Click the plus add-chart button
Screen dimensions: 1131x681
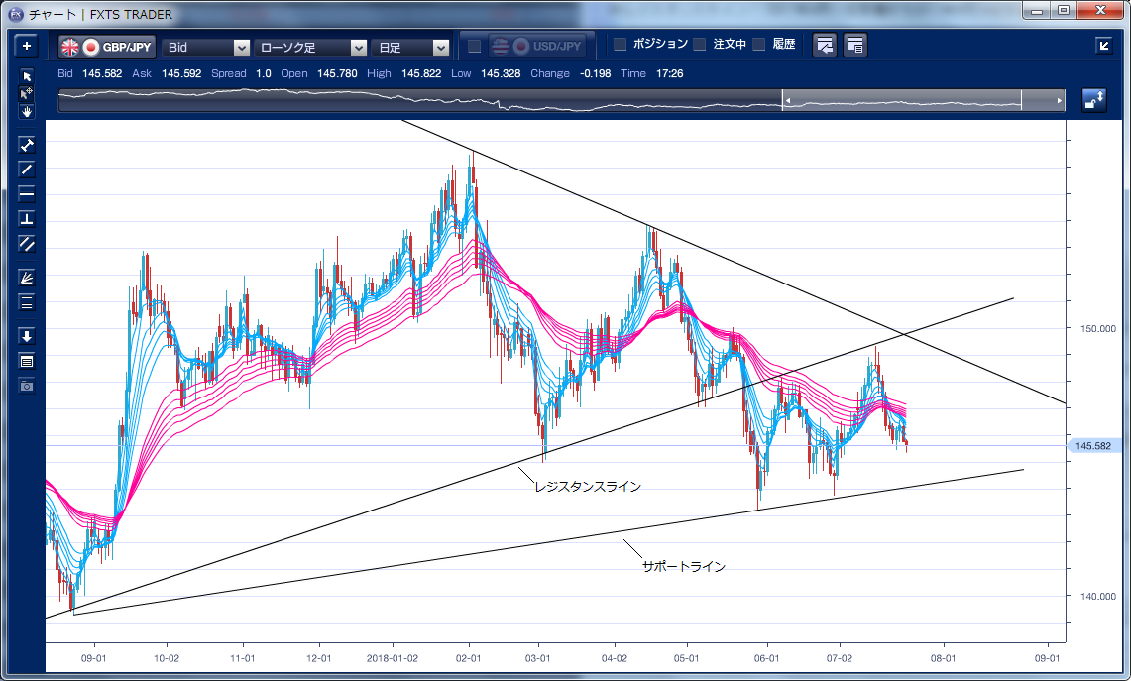26,47
